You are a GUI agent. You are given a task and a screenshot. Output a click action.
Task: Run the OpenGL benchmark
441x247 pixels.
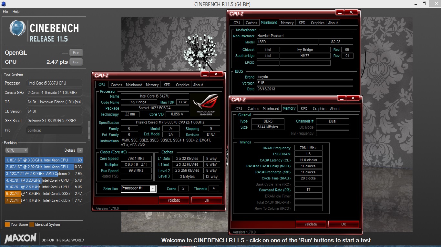pos(76,53)
